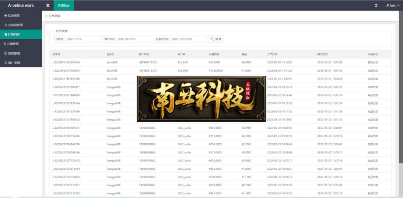
Task: Click username SLS_k8fll
Action: 183,62
